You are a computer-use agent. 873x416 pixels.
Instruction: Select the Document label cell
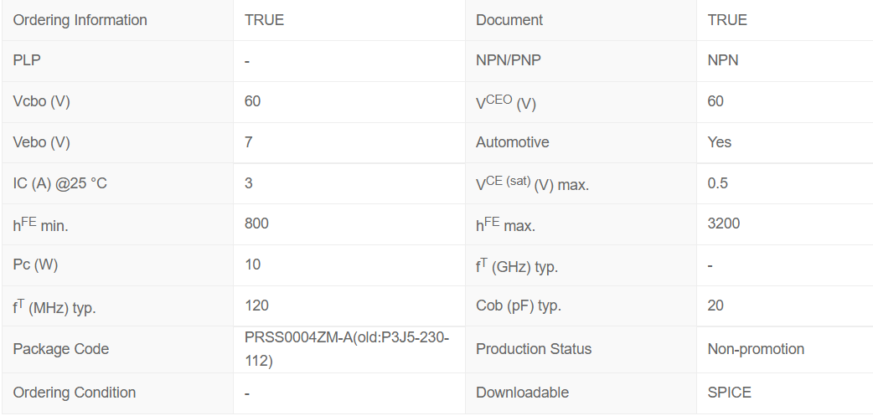pyautogui.click(x=509, y=20)
